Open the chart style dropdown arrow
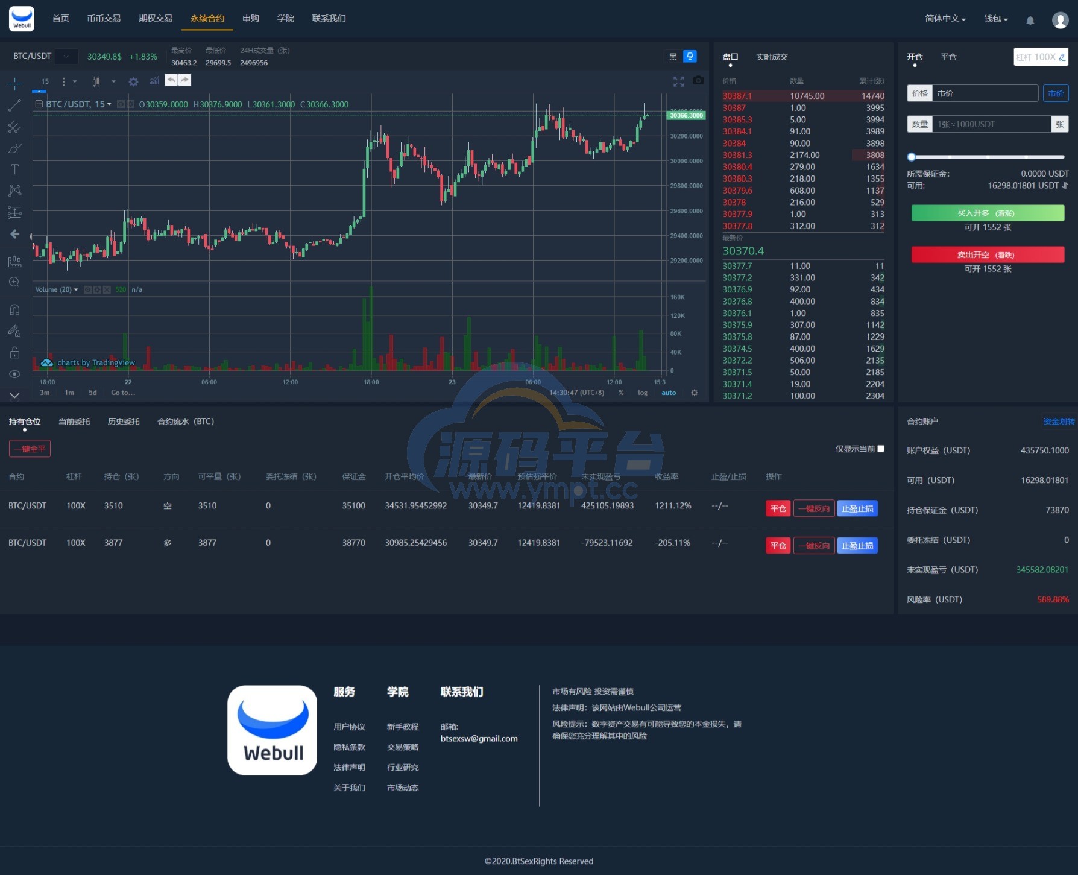Image resolution: width=1078 pixels, height=875 pixels. click(x=113, y=81)
